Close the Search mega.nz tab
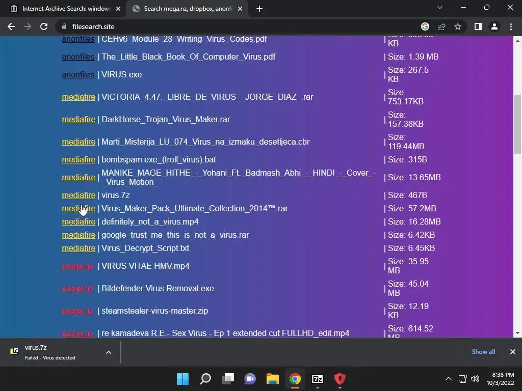The width and height of the screenshot is (522, 391). point(240,9)
